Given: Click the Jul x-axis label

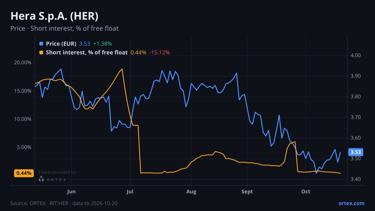Looking at the screenshot, I should [x=130, y=192].
